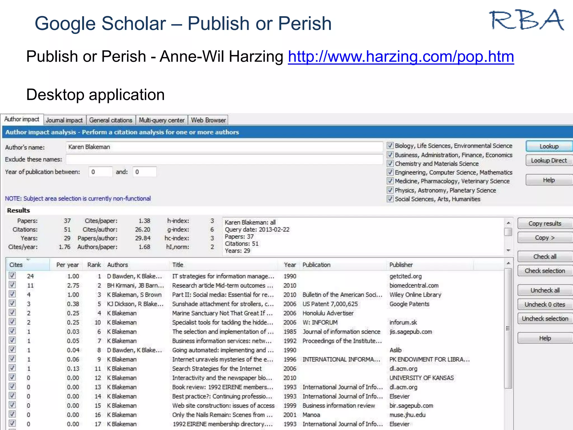Click the Copy results button
The width and height of the screenshot is (573, 430).
click(x=545, y=223)
